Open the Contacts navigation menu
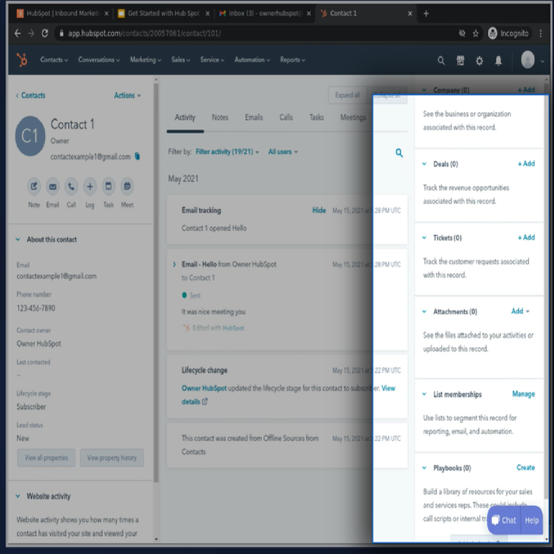Image resolution: width=554 pixels, height=554 pixels. click(54, 60)
